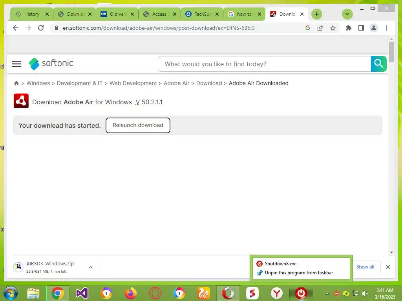Close the History tab
The width and height of the screenshot is (402, 301).
click(47, 14)
